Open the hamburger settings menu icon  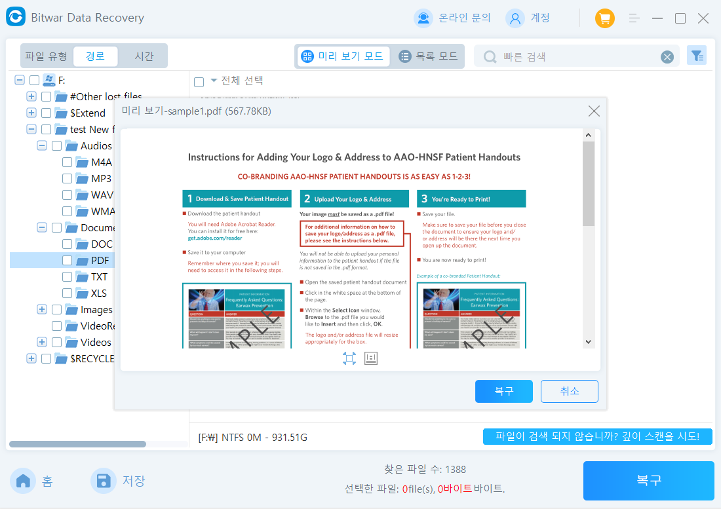(x=634, y=18)
